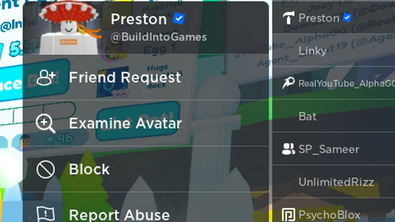This screenshot has height=222, width=395.
Task: Click the friends icon beside SP_Sameer
Action: click(x=289, y=150)
